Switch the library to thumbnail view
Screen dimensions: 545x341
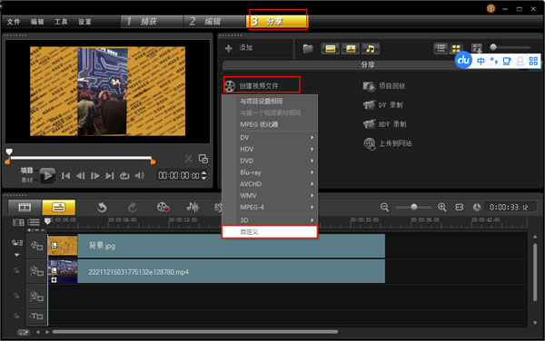coord(456,49)
